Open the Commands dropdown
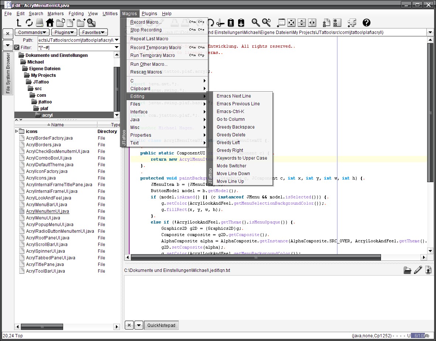Image resolution: width=436 pixels, height=341 pixels. click(32, 32)
